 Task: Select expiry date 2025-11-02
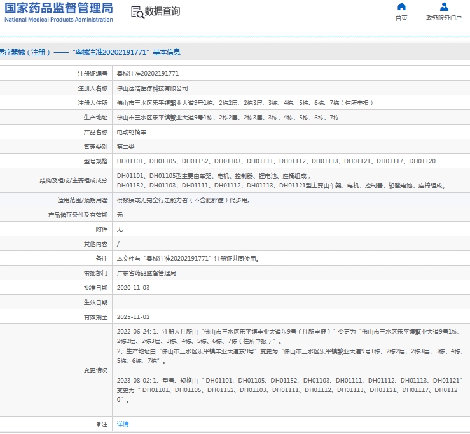[133, 317]
